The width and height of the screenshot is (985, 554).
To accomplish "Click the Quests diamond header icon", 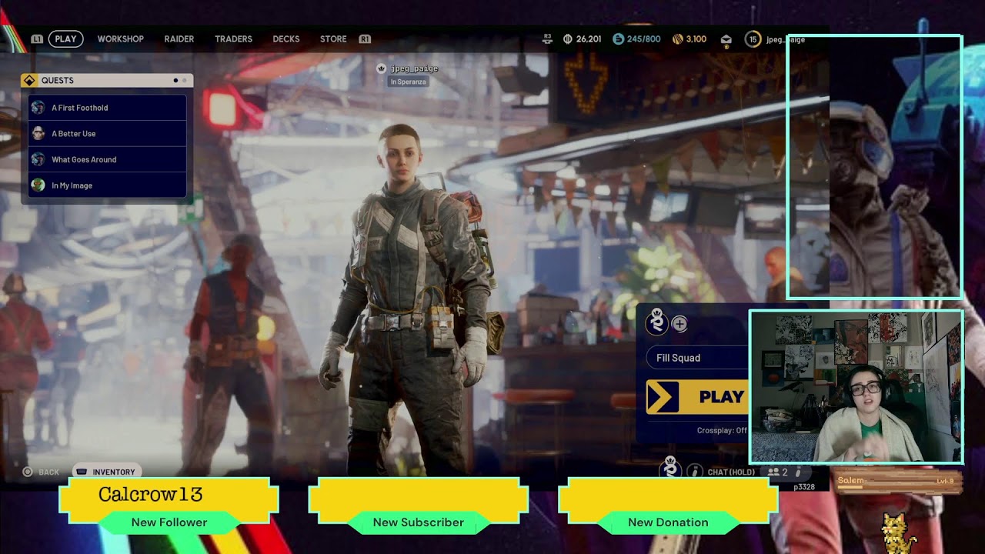I will (29, 80).
